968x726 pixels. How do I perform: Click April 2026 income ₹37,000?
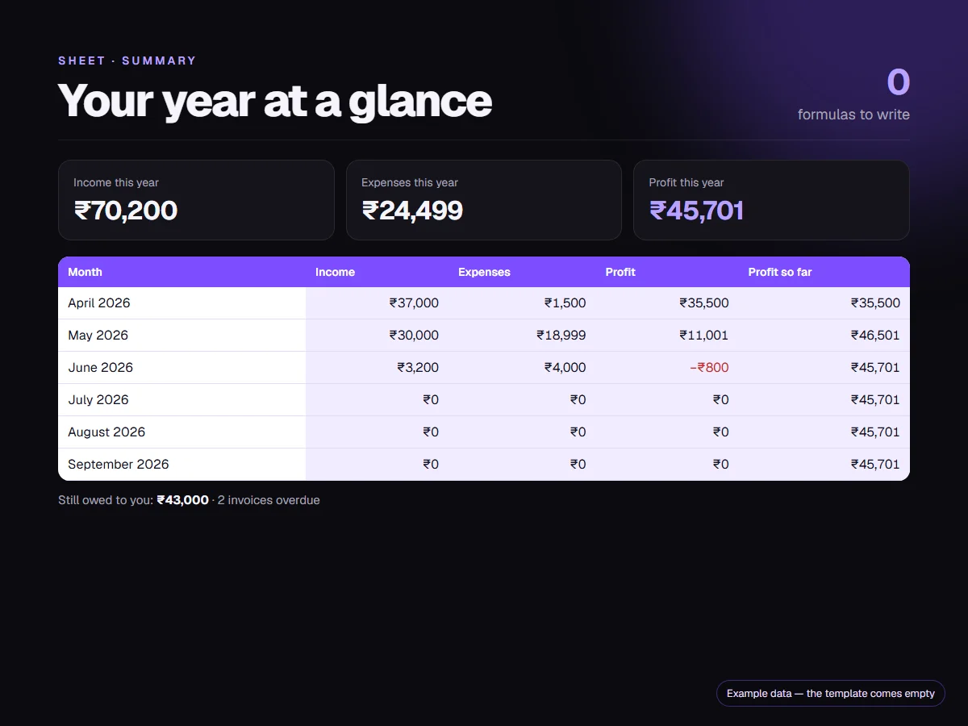click(x=414, y=303)
